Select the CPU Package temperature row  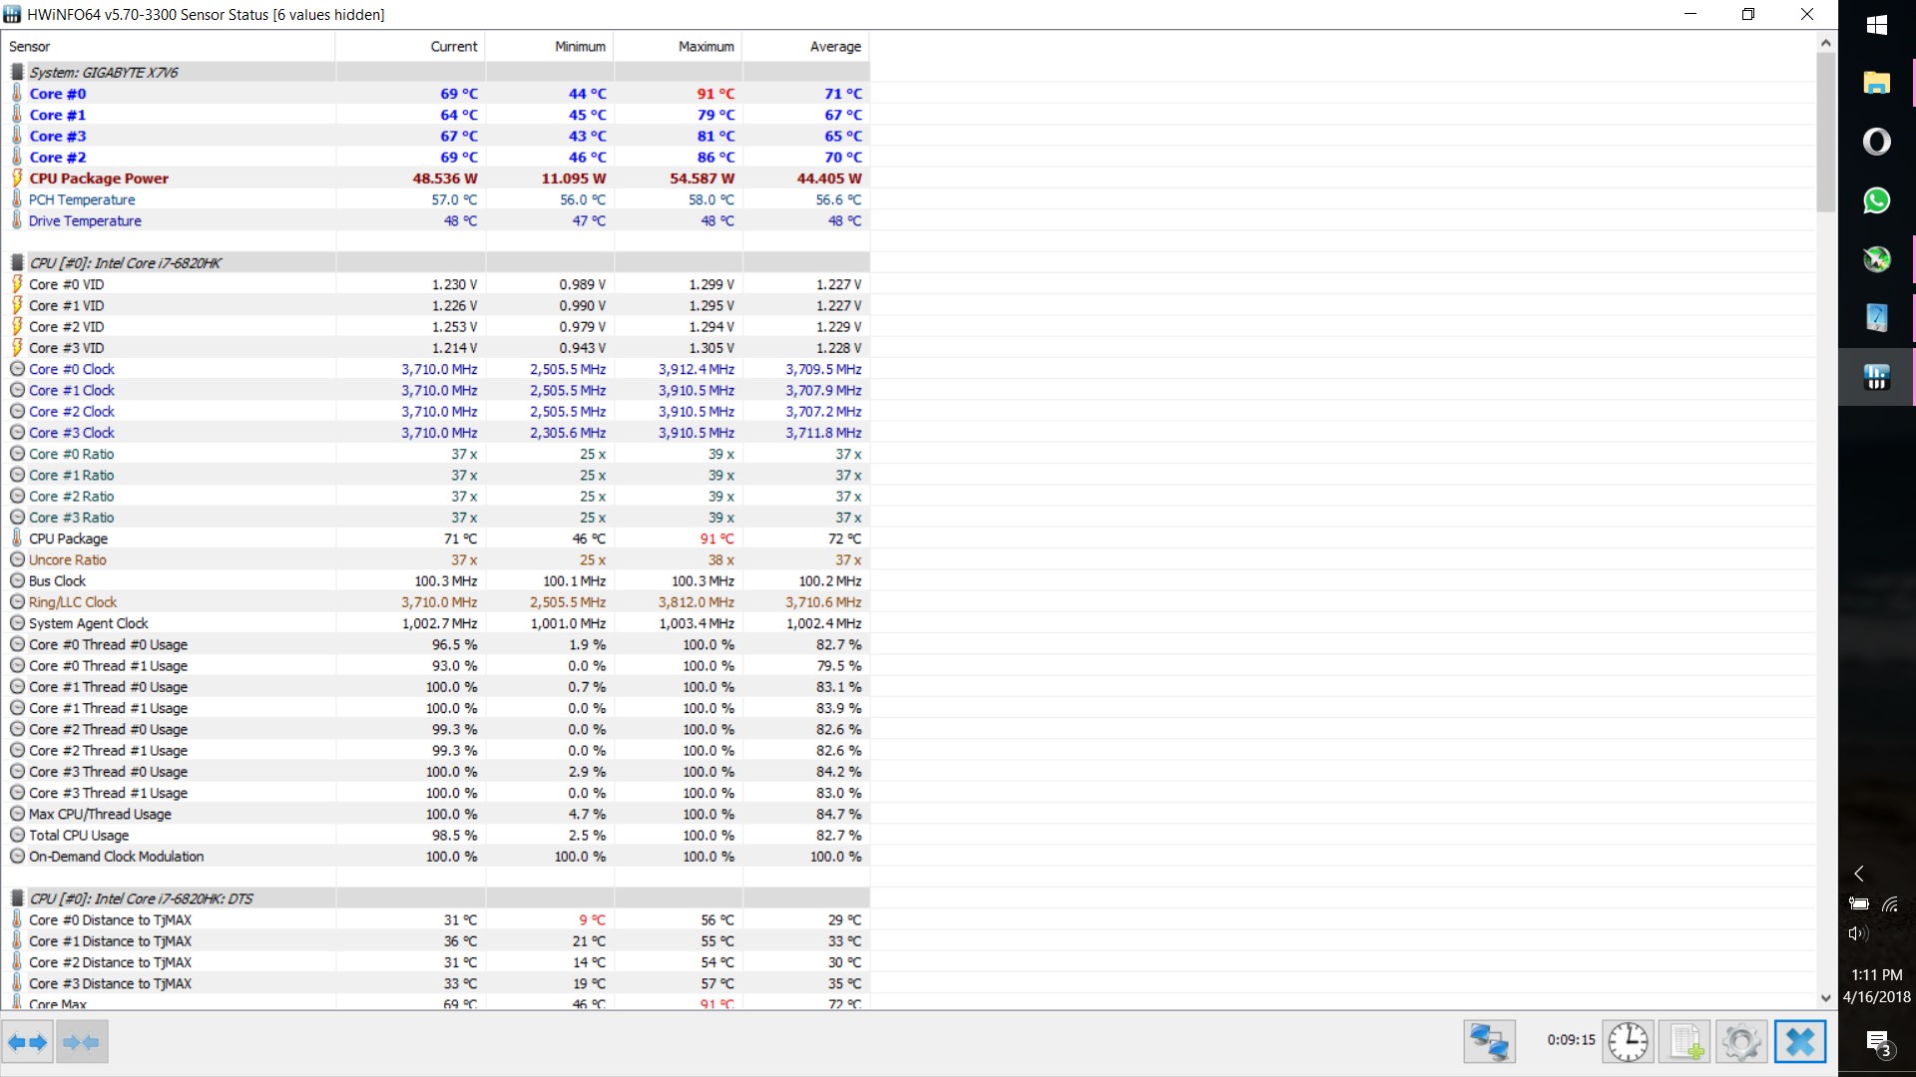coord(435,538)
